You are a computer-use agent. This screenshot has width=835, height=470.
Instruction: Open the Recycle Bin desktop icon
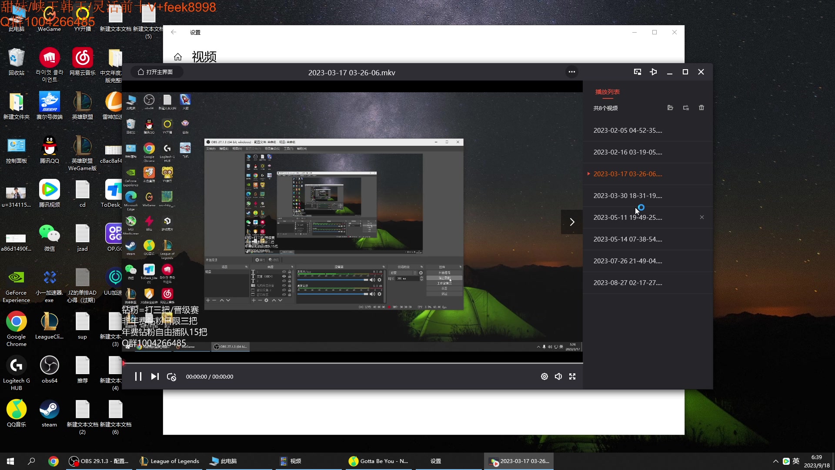click(17, 62)
